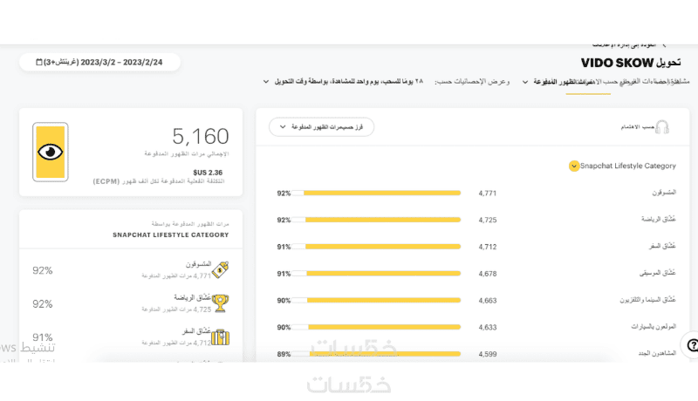Open the help question mark button
The image size is (698, 401).
(x=692, y=345)
